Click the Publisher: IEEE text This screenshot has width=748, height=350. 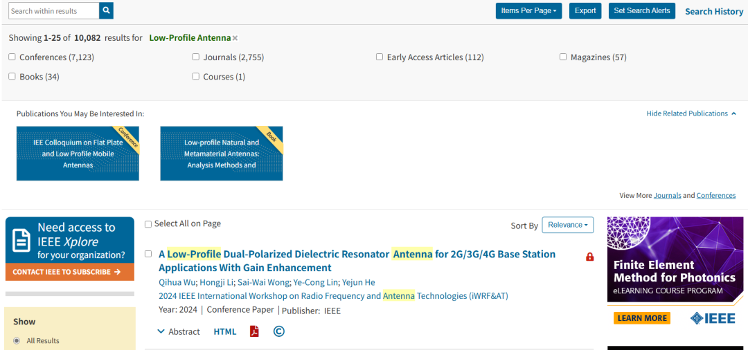coord(311,311)
